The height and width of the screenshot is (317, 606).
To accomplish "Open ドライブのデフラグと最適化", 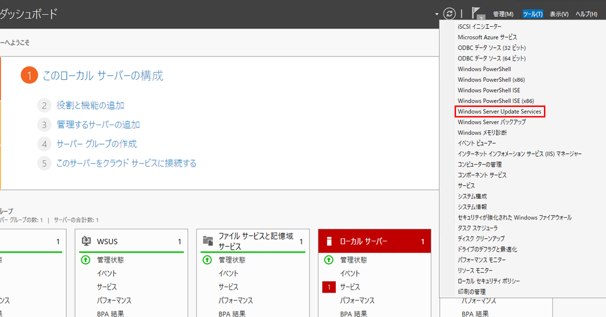I will (x=487, y=249).
